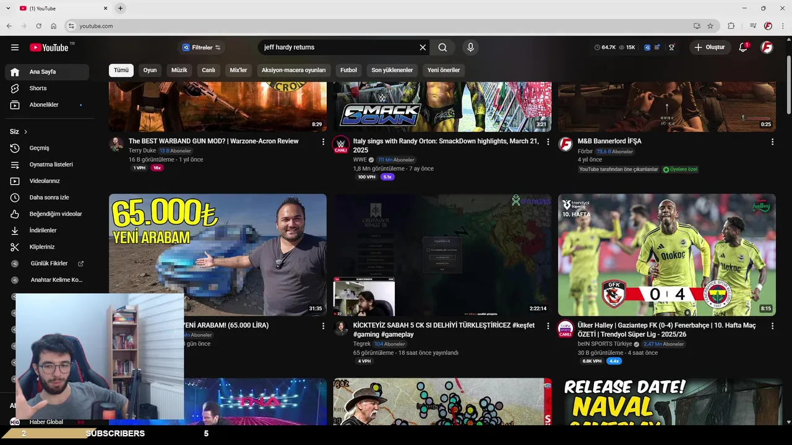Open options for KICKTEYİZ SABAH video
Image resolution: width=792 pixels, height=445 pixels.
point(548,325)
